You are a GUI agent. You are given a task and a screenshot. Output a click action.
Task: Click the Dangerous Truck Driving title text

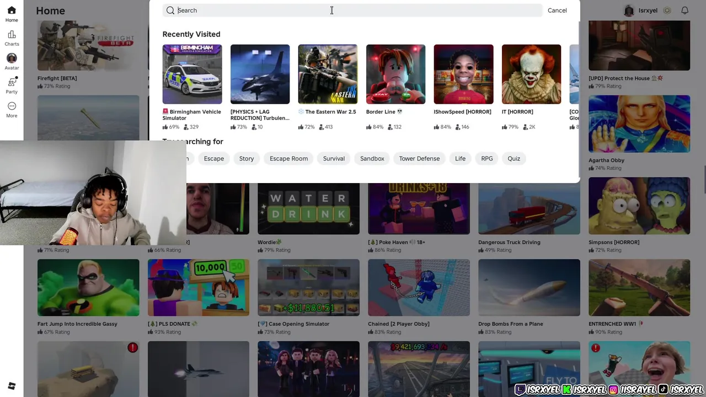tap(509, 242)
